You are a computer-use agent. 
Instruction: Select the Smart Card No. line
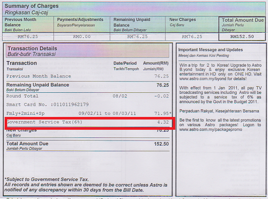click(x=48, y=105)
